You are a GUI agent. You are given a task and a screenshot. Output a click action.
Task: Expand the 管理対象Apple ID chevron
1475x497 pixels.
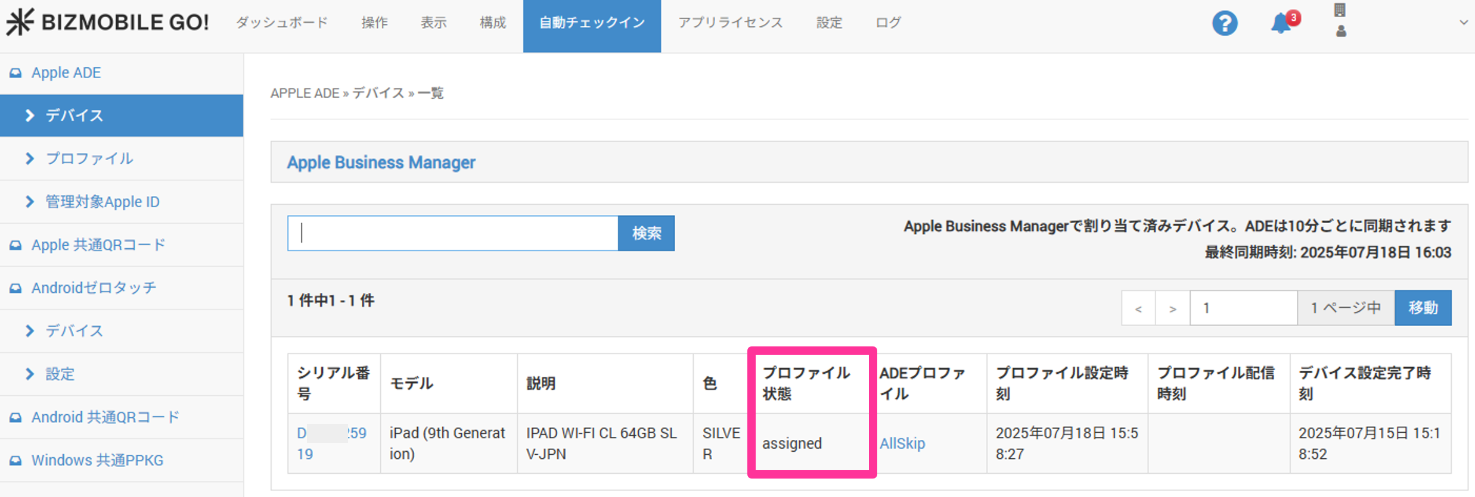click(30, 202)
